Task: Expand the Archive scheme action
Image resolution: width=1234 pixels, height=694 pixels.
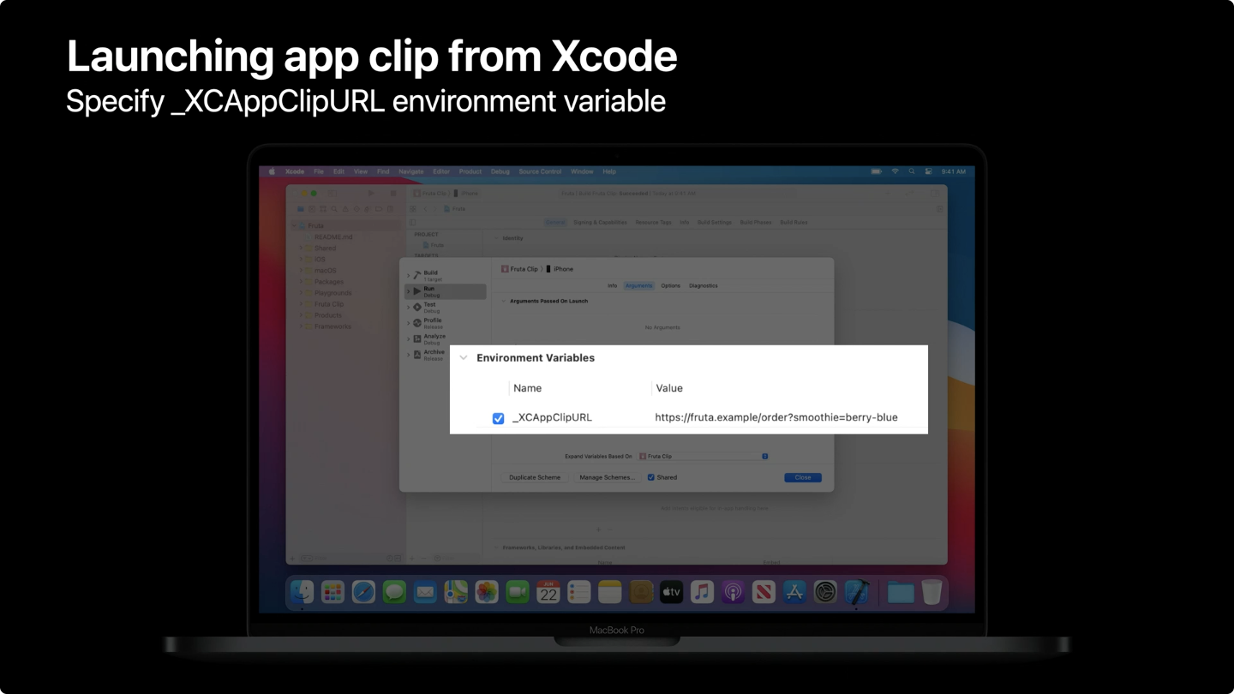Action: click(409, 355)
